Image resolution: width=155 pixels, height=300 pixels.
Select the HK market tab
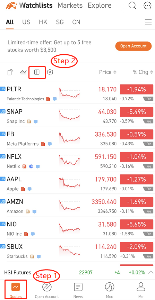43,22
